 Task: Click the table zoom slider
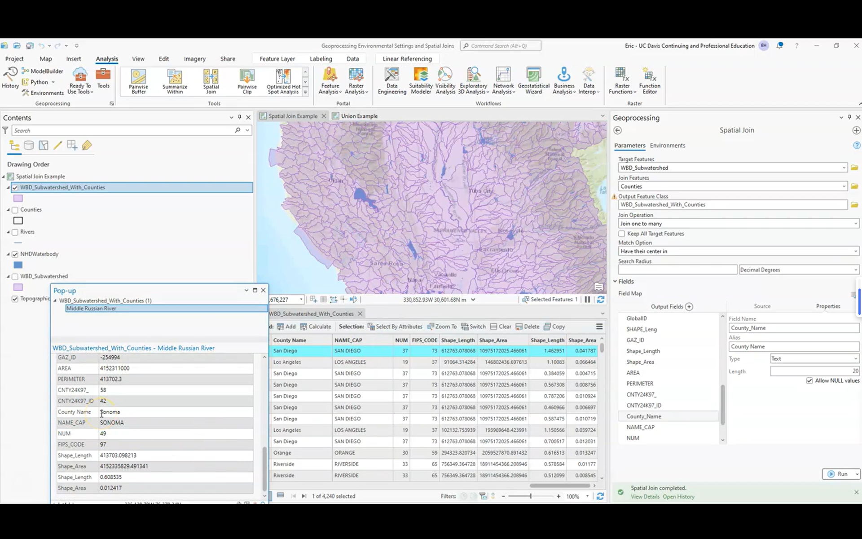point(530,496)
